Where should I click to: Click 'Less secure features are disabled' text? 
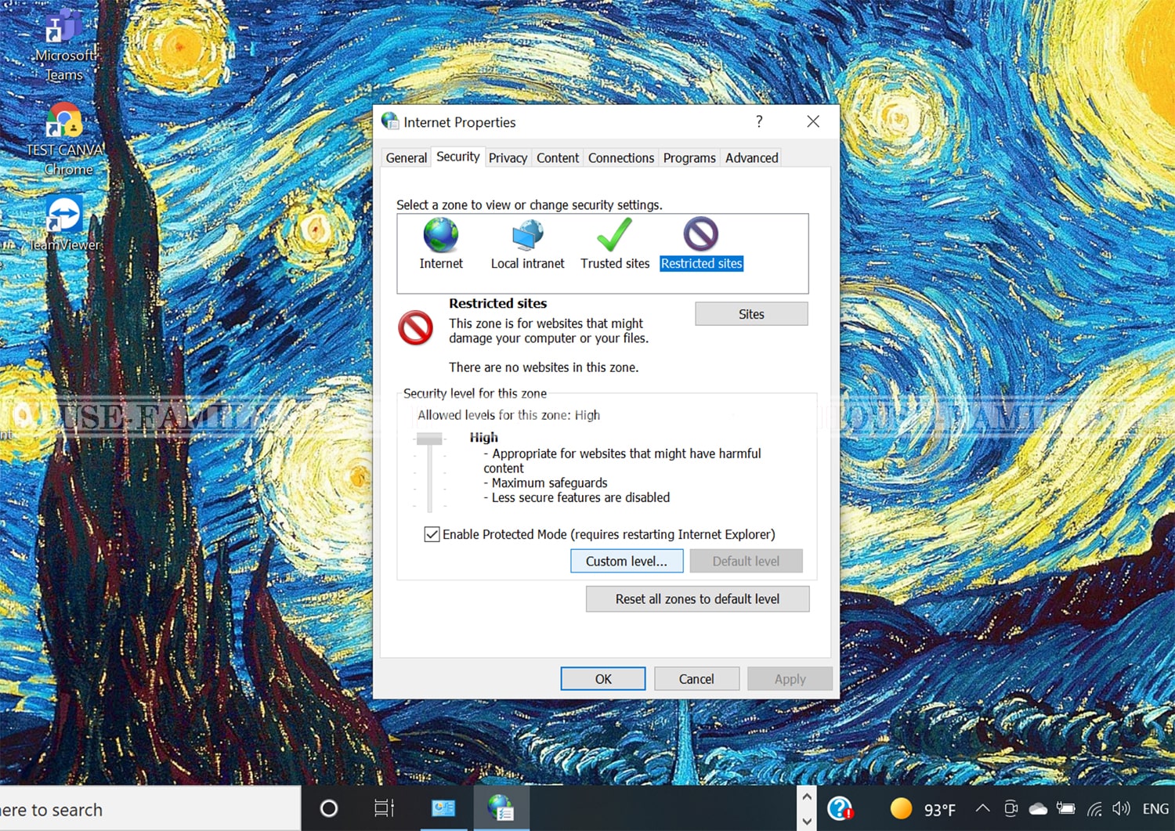point(580,497)
